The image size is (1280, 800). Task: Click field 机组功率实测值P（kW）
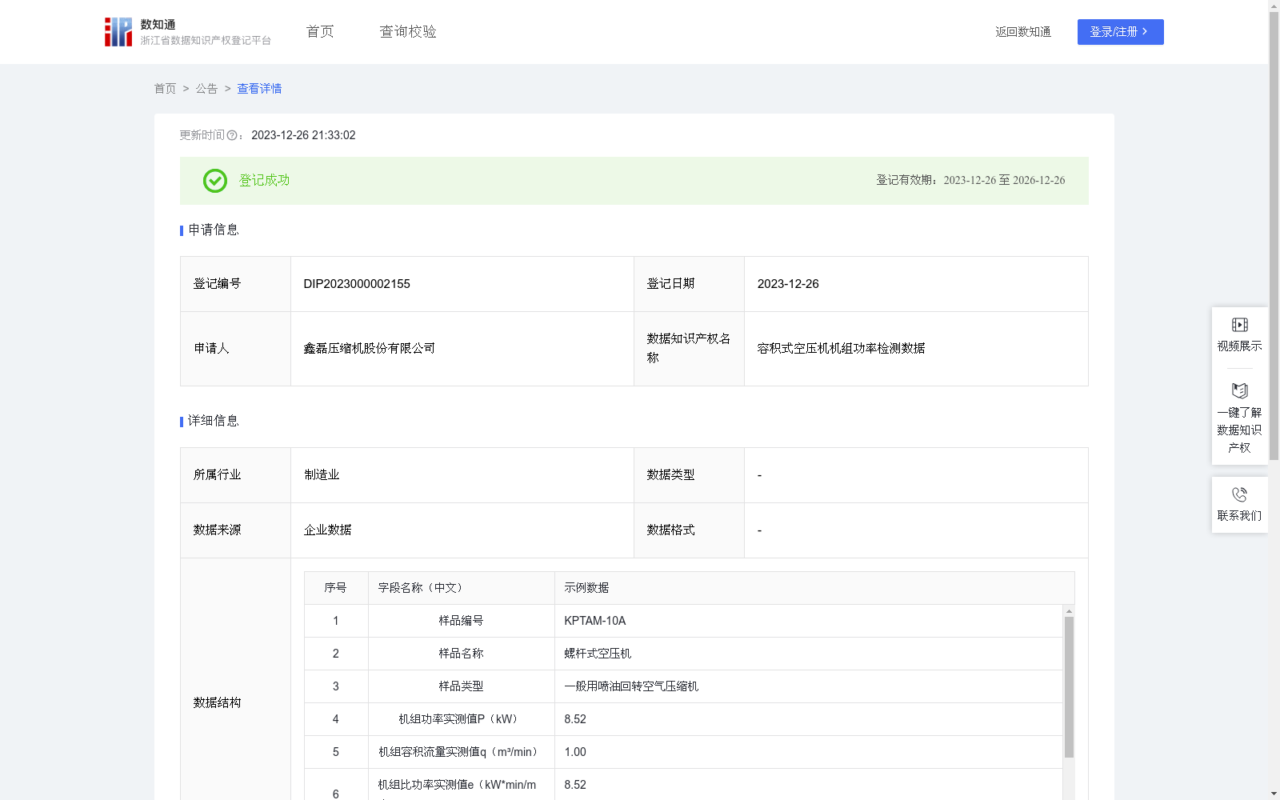point(461,719)
